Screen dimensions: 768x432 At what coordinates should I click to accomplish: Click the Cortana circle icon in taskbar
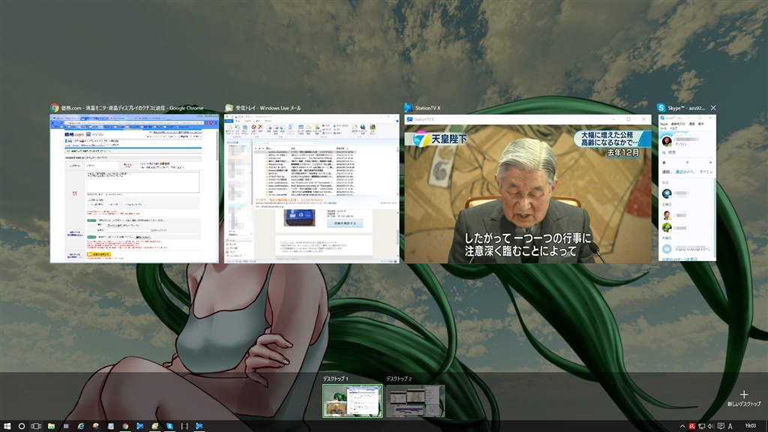coord(22,426)
